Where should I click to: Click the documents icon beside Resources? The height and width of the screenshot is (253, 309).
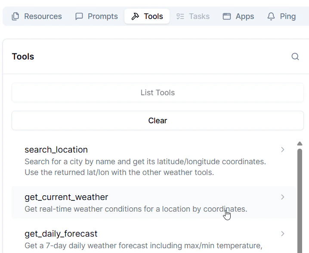pyautogui.click(x=15, y=16)
